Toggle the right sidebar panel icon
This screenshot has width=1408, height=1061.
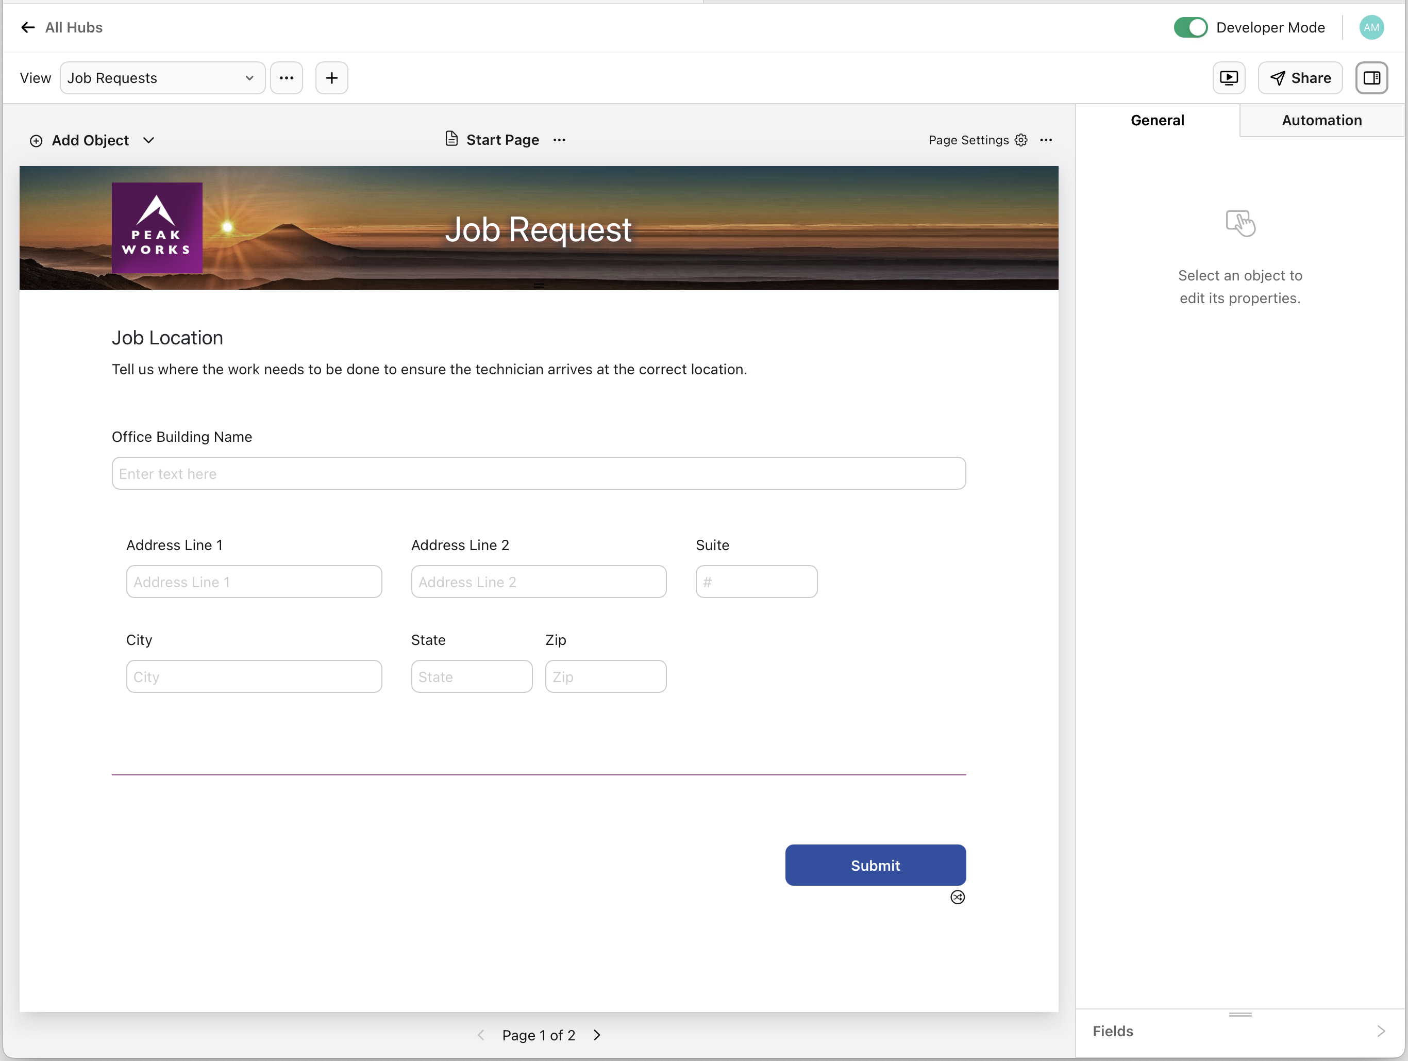point(1372,78)
